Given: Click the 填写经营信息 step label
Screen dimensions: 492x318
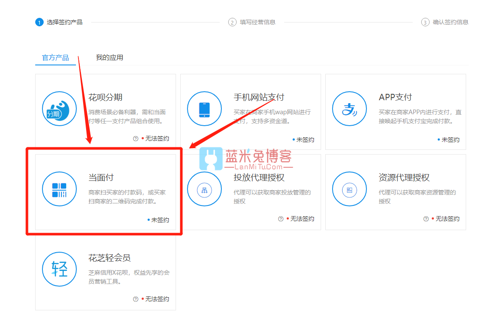Looking at the screenshot, I should tap(257, 23).
